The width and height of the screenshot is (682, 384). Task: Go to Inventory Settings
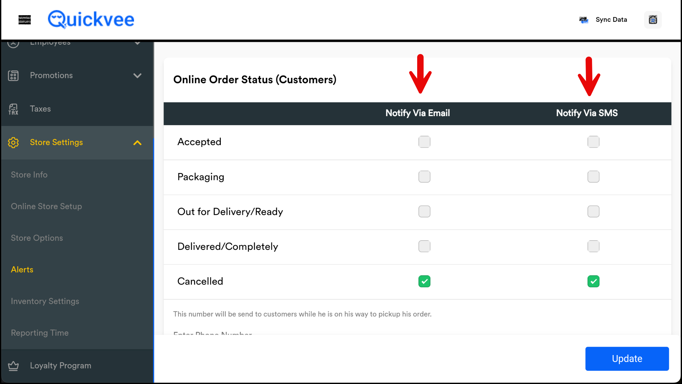tap(45, 301)
